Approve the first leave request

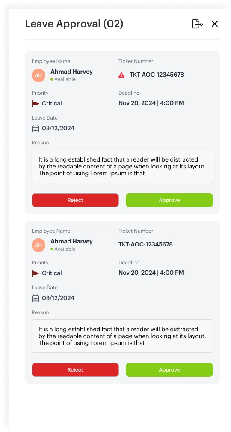(169, 200)
